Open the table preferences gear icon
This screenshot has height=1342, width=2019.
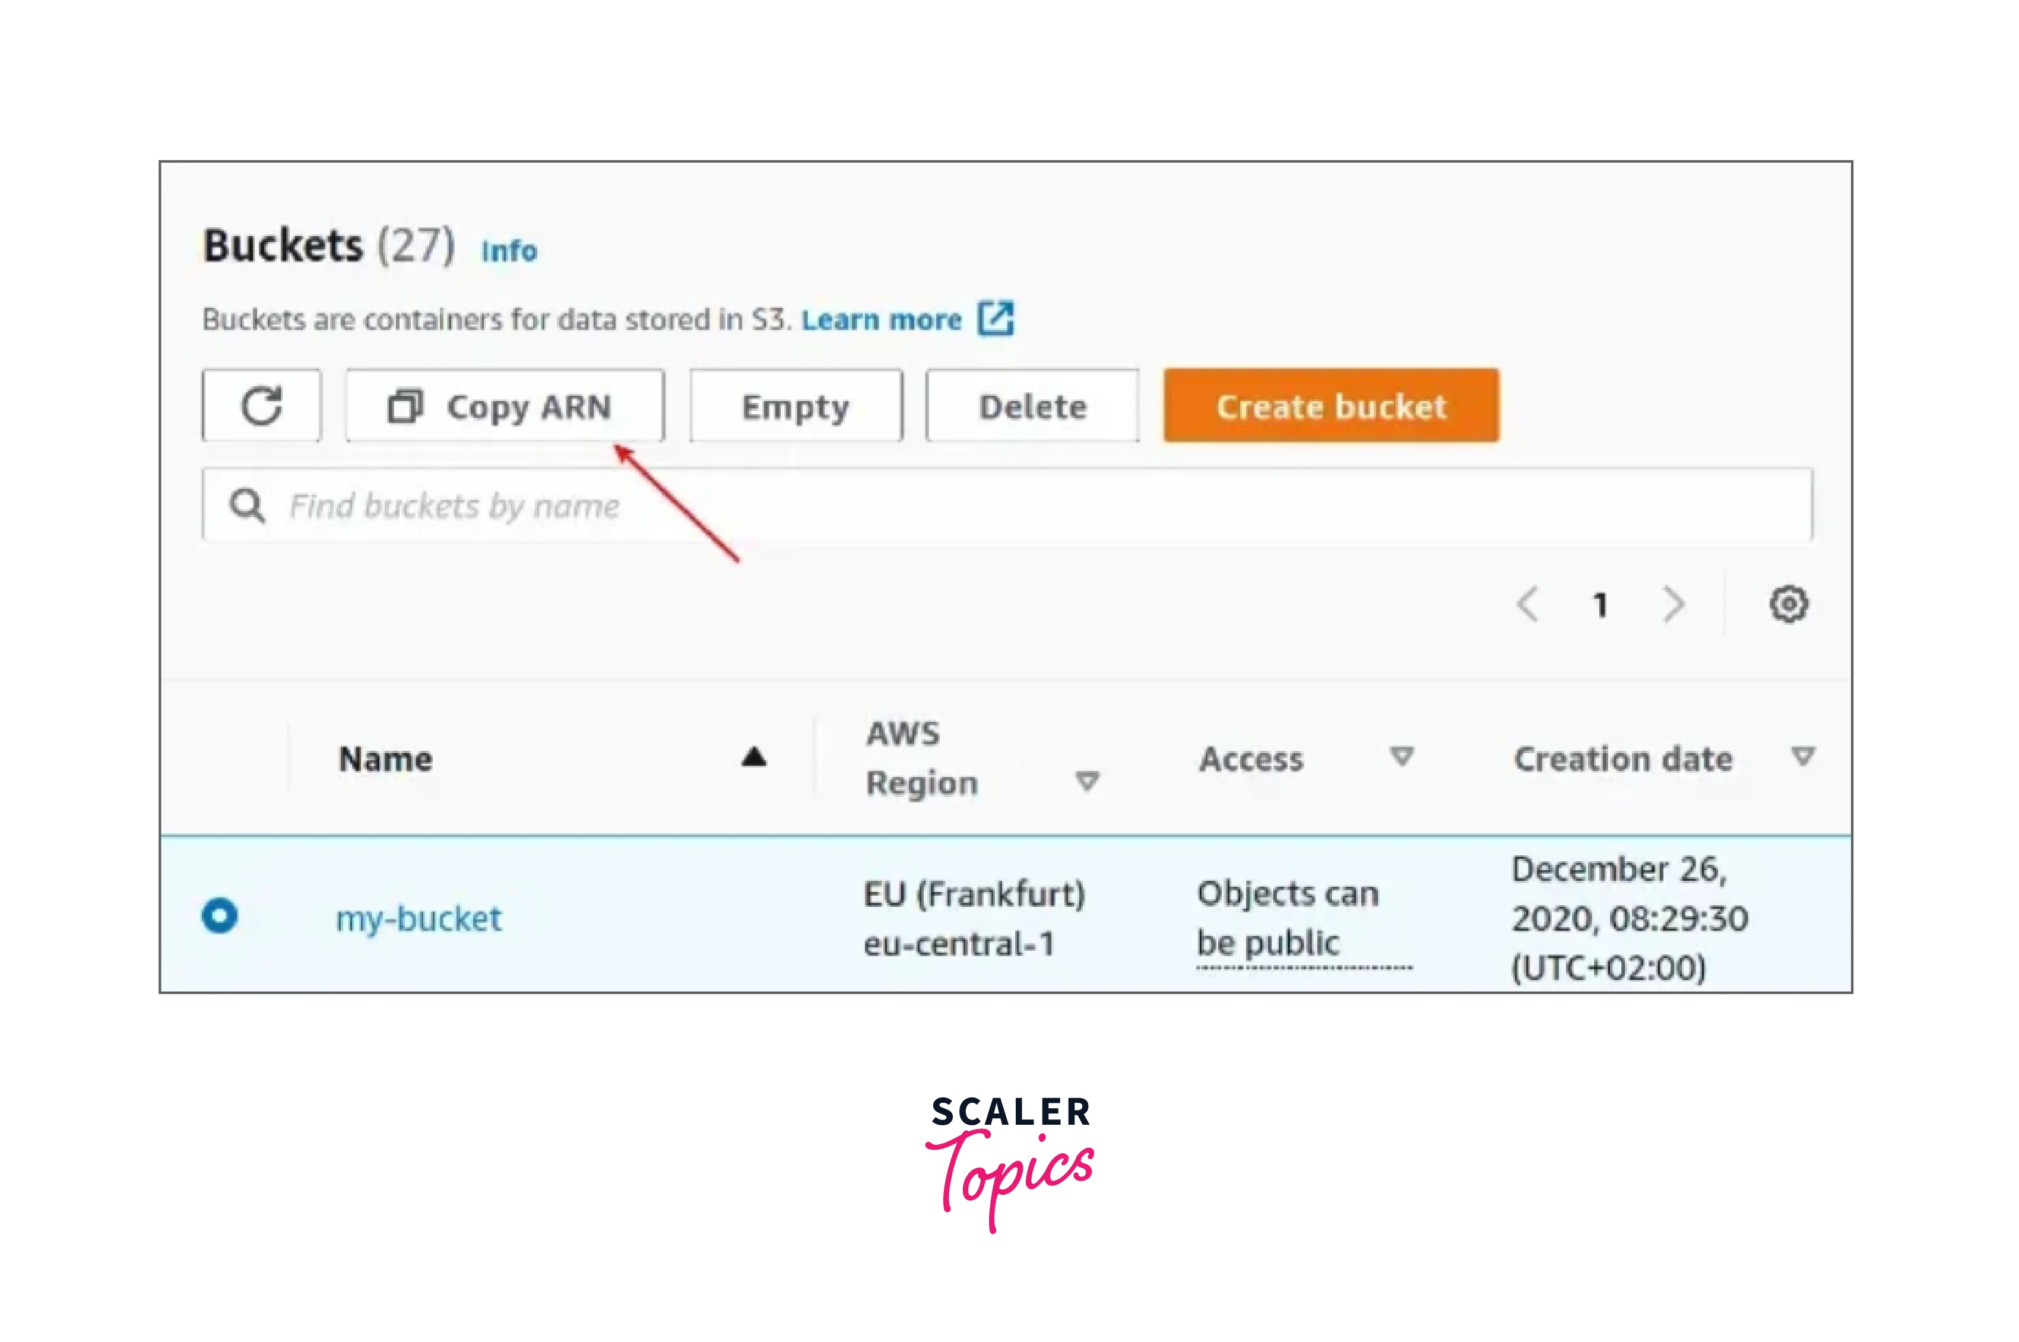pyautogui.click(x=1788, y=604)
